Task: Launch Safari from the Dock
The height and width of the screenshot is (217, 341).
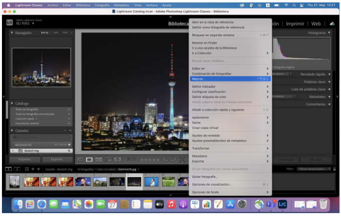Action: coord(41,204)
